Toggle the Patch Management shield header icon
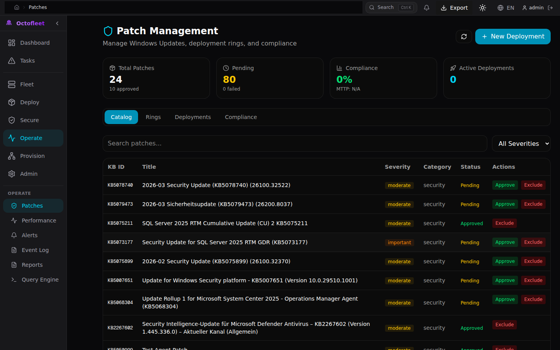The height and width of the screenshot is (350, 560). click(x=108, y=31)
